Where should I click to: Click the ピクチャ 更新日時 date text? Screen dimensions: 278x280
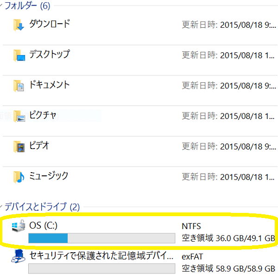pyautogui.click(x=228, y=116)
